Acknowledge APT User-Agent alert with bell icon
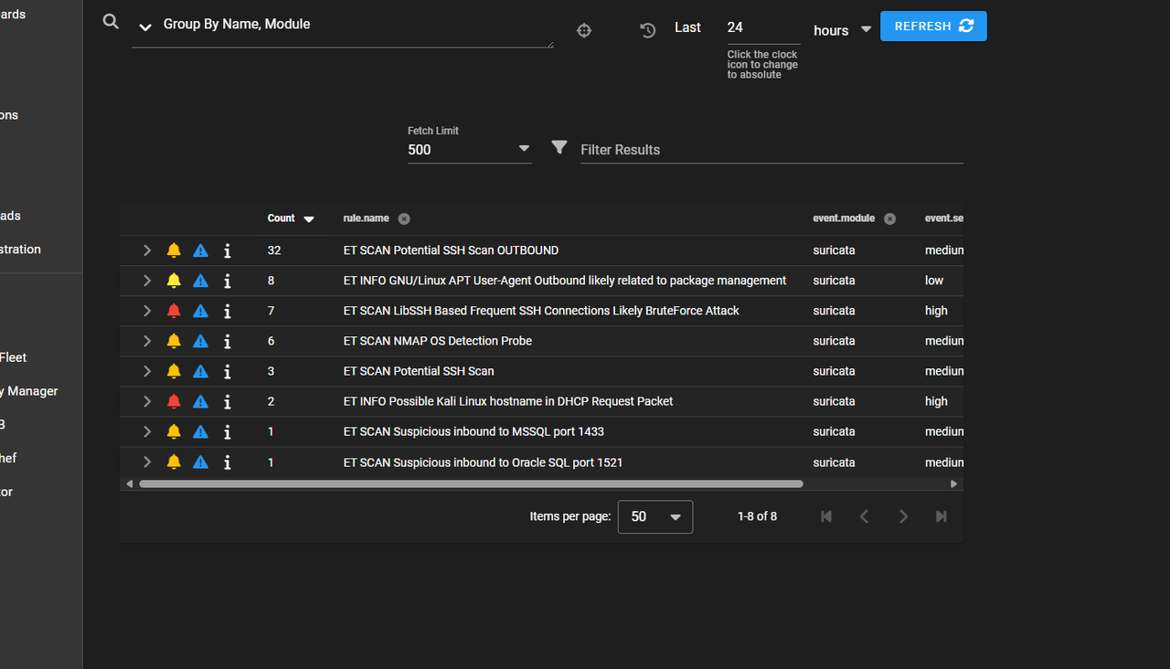1170x669 pixels. [174, 281]
